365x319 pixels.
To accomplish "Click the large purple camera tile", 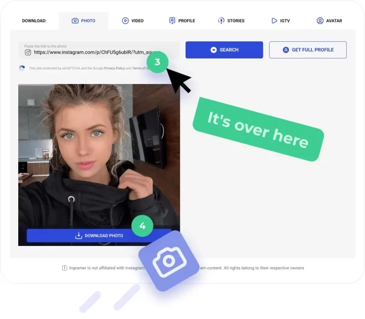I will (x=168, y=261).
